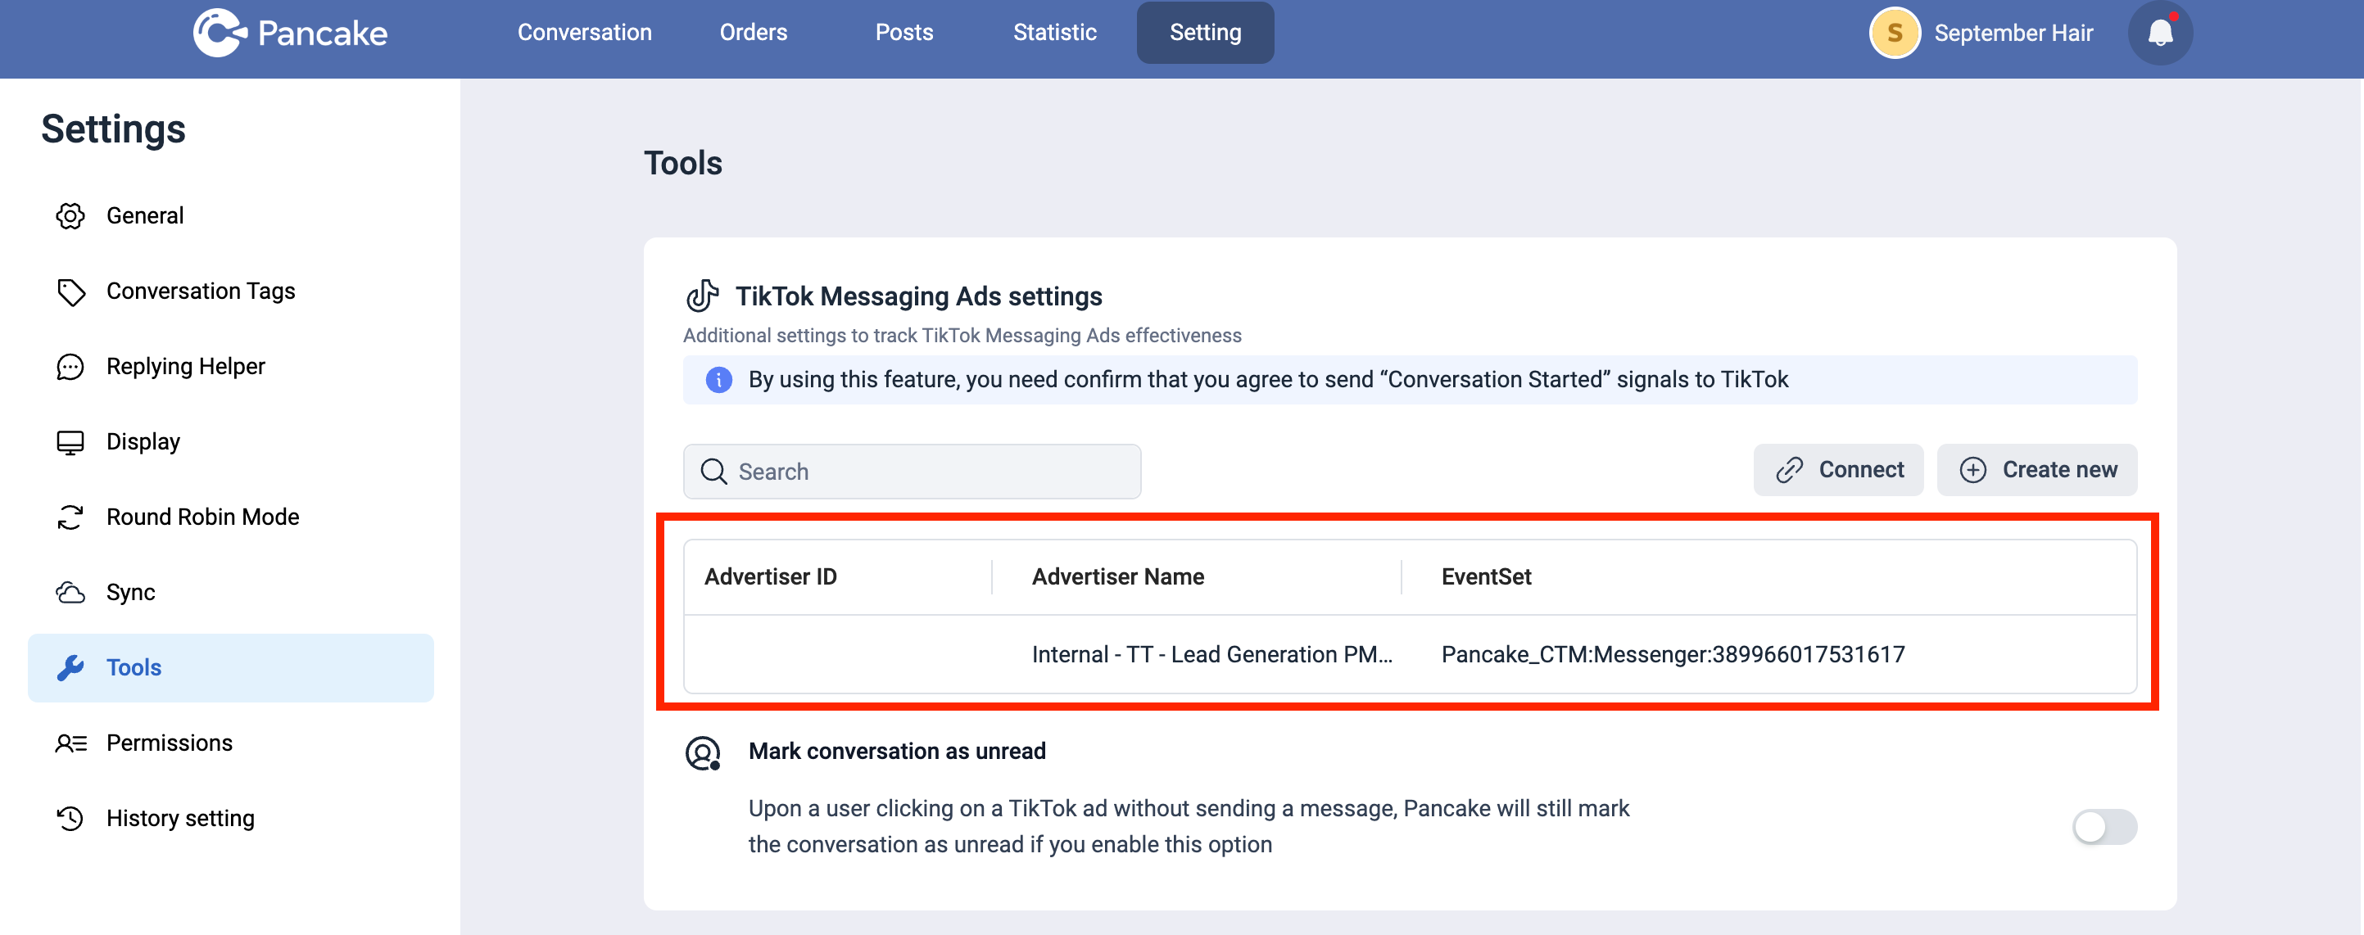Click the General gear icon
Viewport: 2364px width, 935px height.
(70, 215)
